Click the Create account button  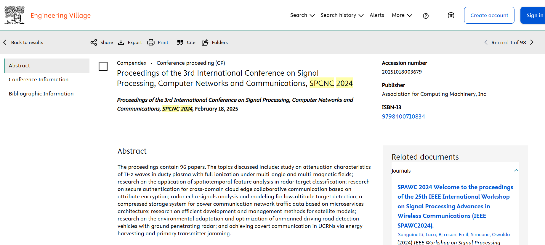point(489,15)
